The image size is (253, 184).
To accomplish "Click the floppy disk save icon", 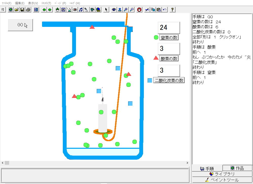I will (22, 10).
